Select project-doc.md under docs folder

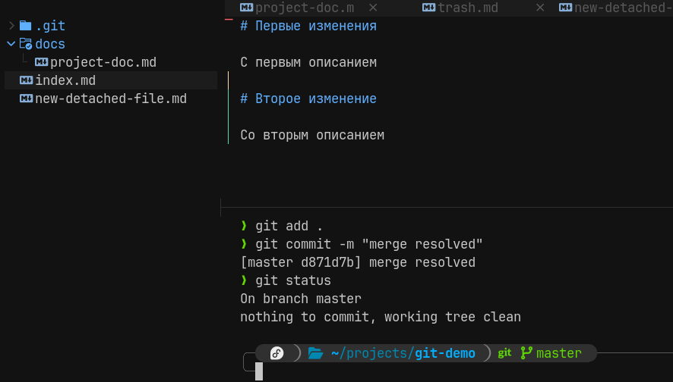pyautogui.click(x=103, y=62)
